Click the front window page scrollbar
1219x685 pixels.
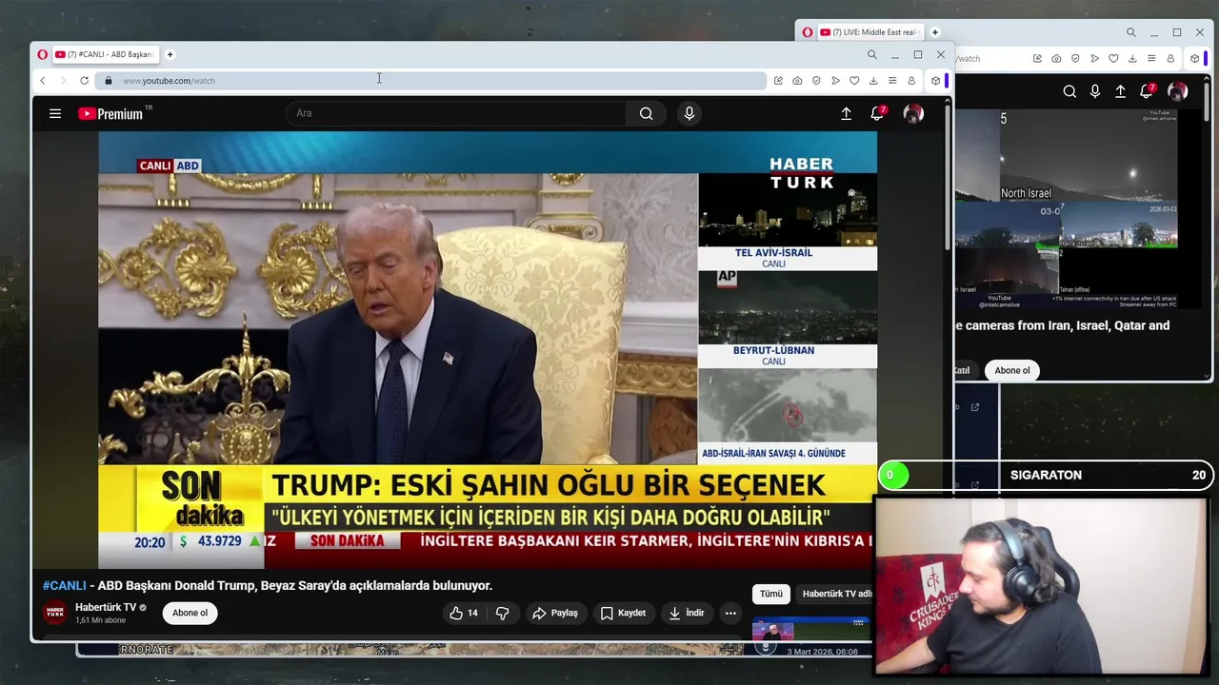[x=947, y=176]
